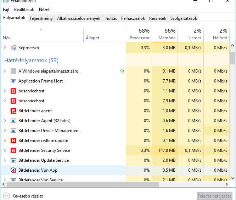Click the 147,8 MB memory value
The width and height of the screenshot is (236, 200).
tap(167, 150)
